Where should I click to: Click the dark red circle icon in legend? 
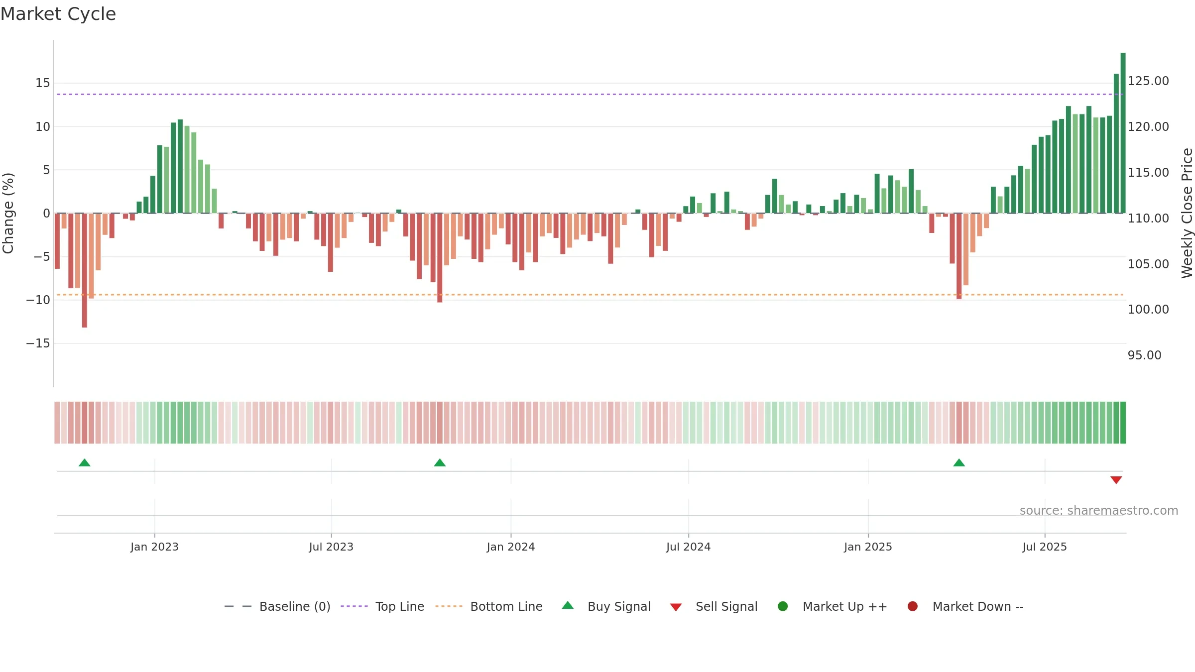pyautogui.click(x=913, y=606)
